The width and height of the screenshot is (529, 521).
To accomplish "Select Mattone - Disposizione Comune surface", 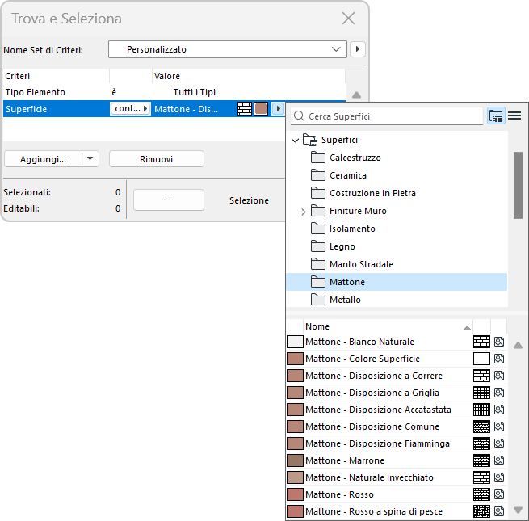I will click(372, 426).
